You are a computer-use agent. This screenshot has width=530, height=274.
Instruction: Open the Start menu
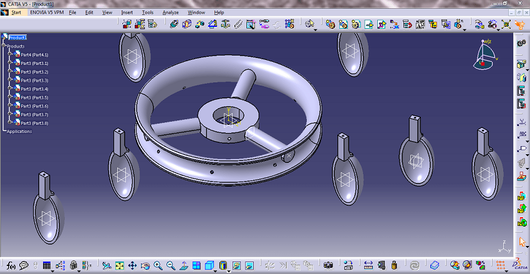[16, 12]
